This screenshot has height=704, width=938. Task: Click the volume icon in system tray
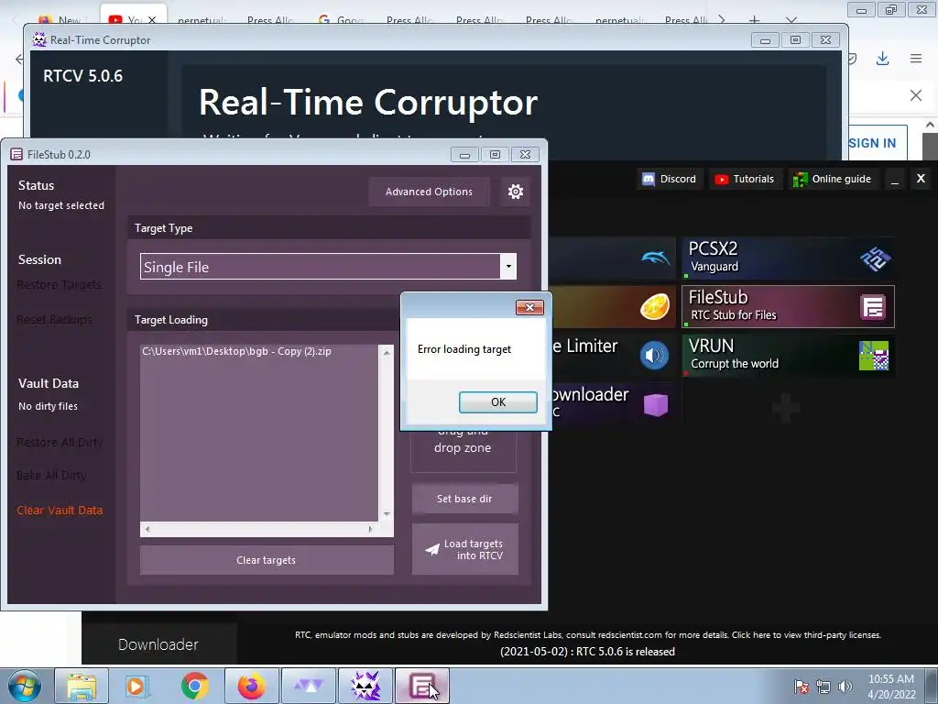(x=845, y=687)
